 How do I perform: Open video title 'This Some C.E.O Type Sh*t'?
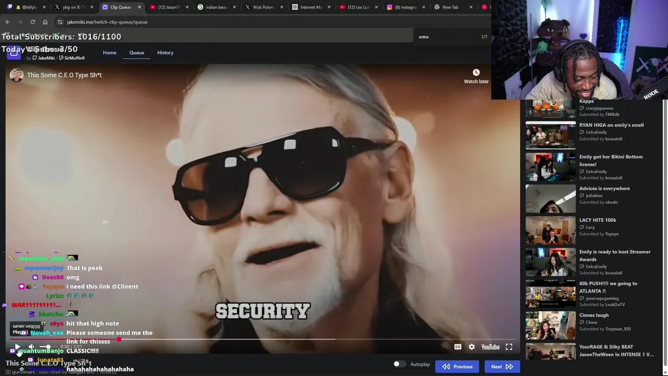coord(64,75)
